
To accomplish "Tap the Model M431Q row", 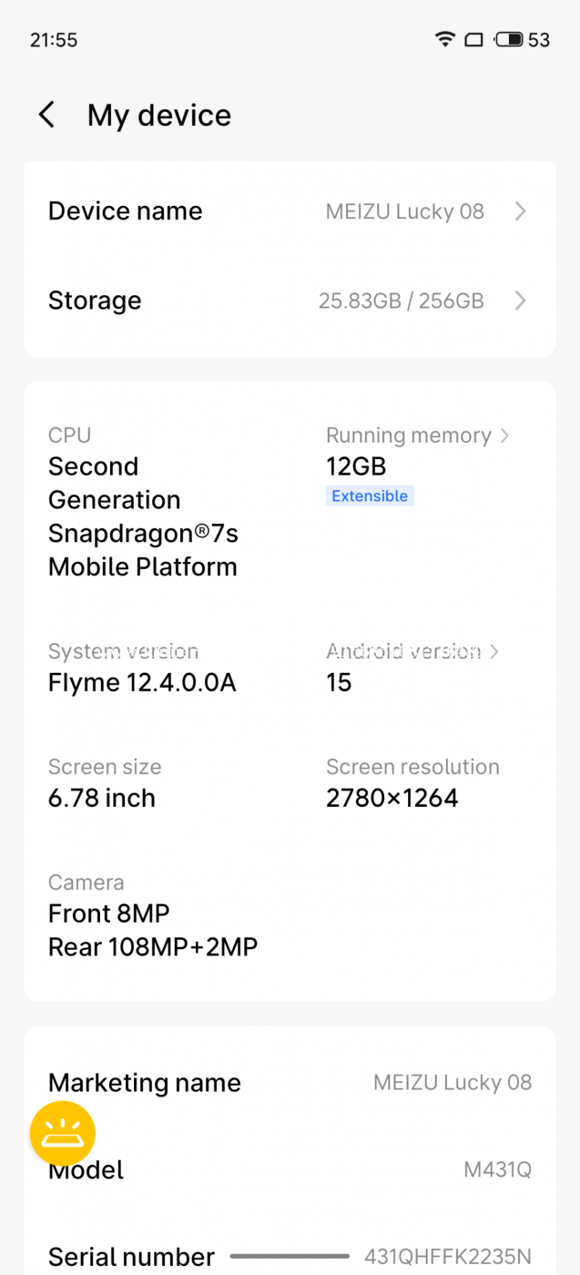I will pyautogui.click(x=290, y=1170).
